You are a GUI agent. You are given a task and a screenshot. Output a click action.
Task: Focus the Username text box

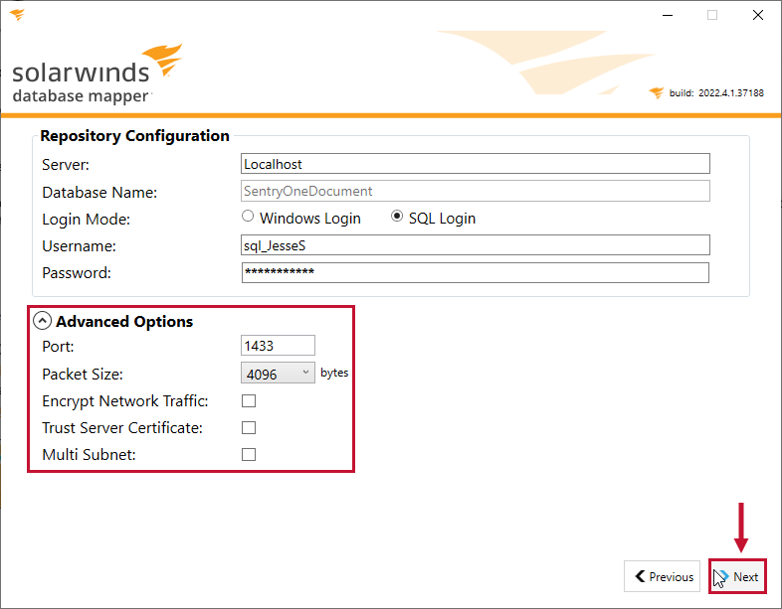[476, 245]
